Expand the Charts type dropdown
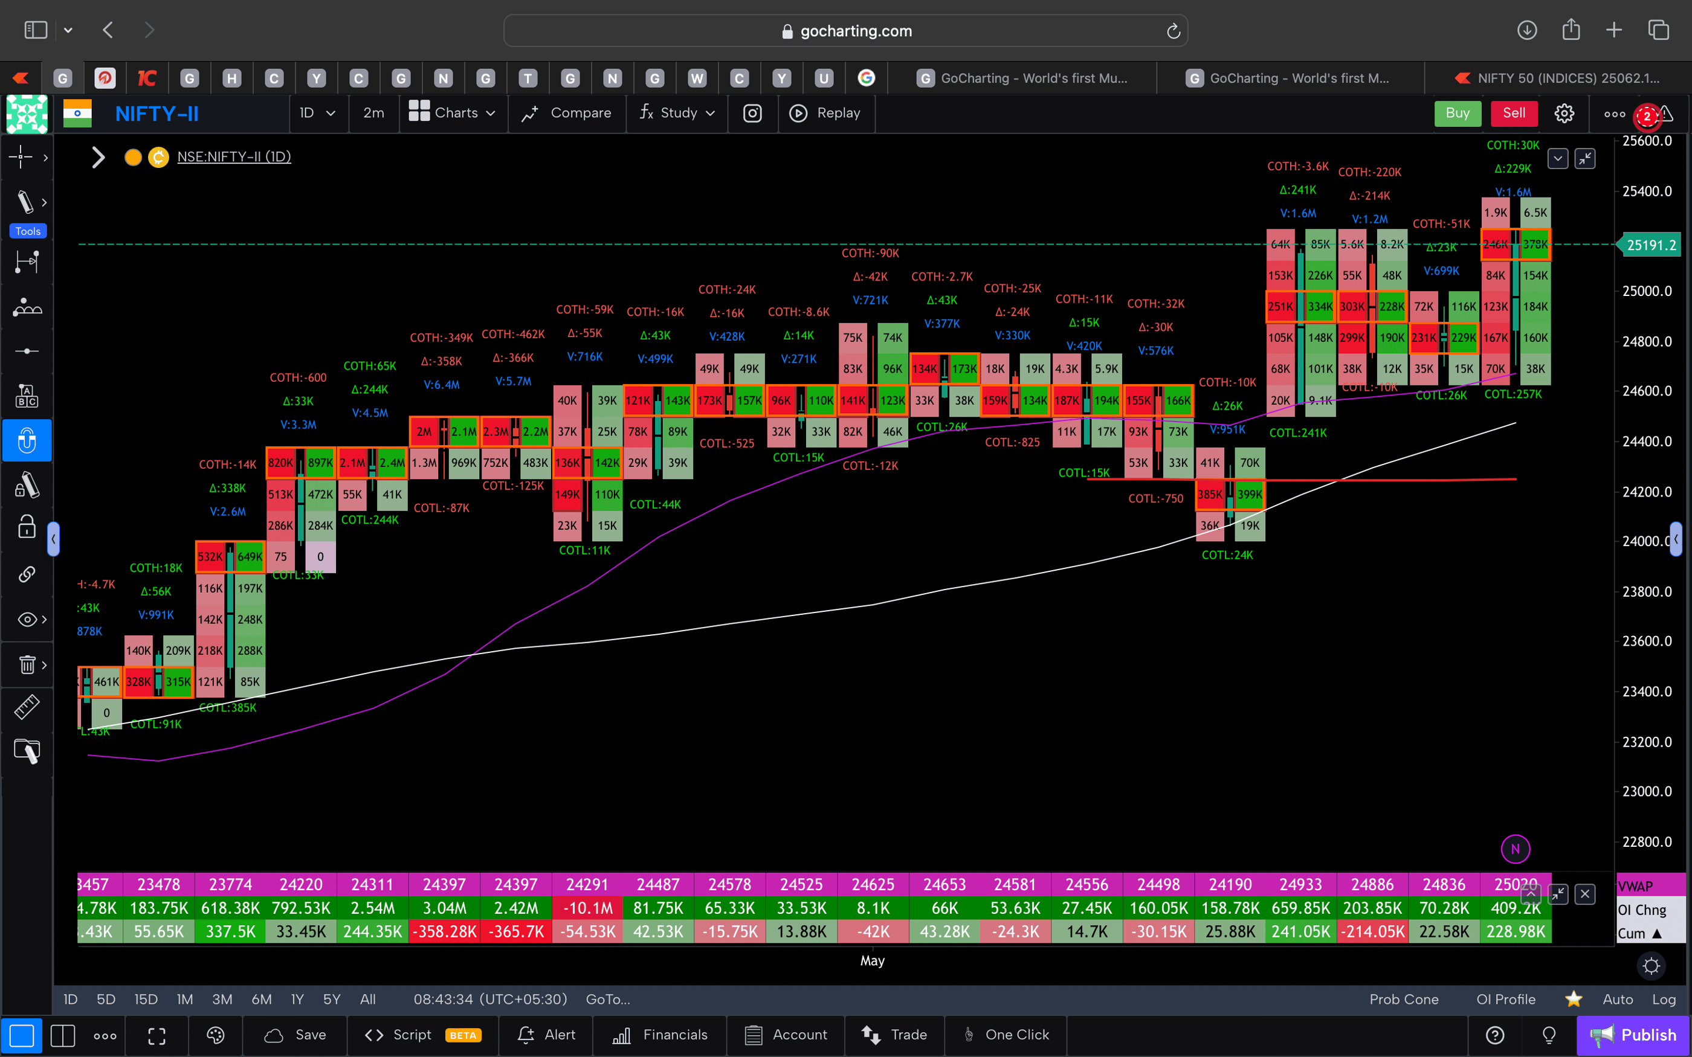The image size is (1692, 1057). (453, 112)
